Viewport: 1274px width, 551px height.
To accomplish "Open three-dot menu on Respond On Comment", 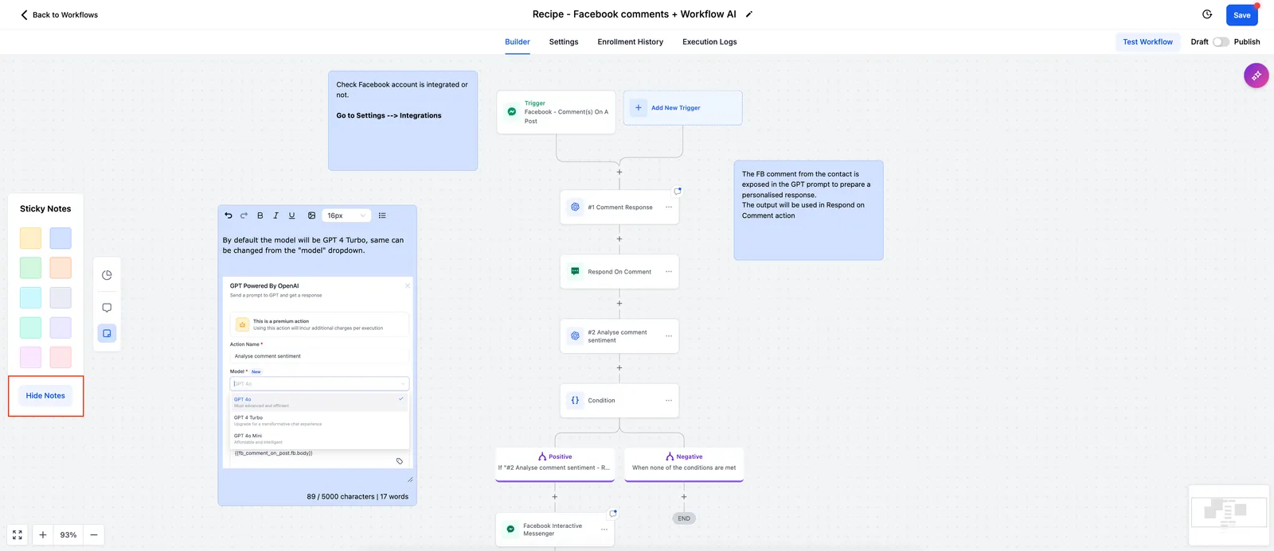I will [x=669, y=271].
